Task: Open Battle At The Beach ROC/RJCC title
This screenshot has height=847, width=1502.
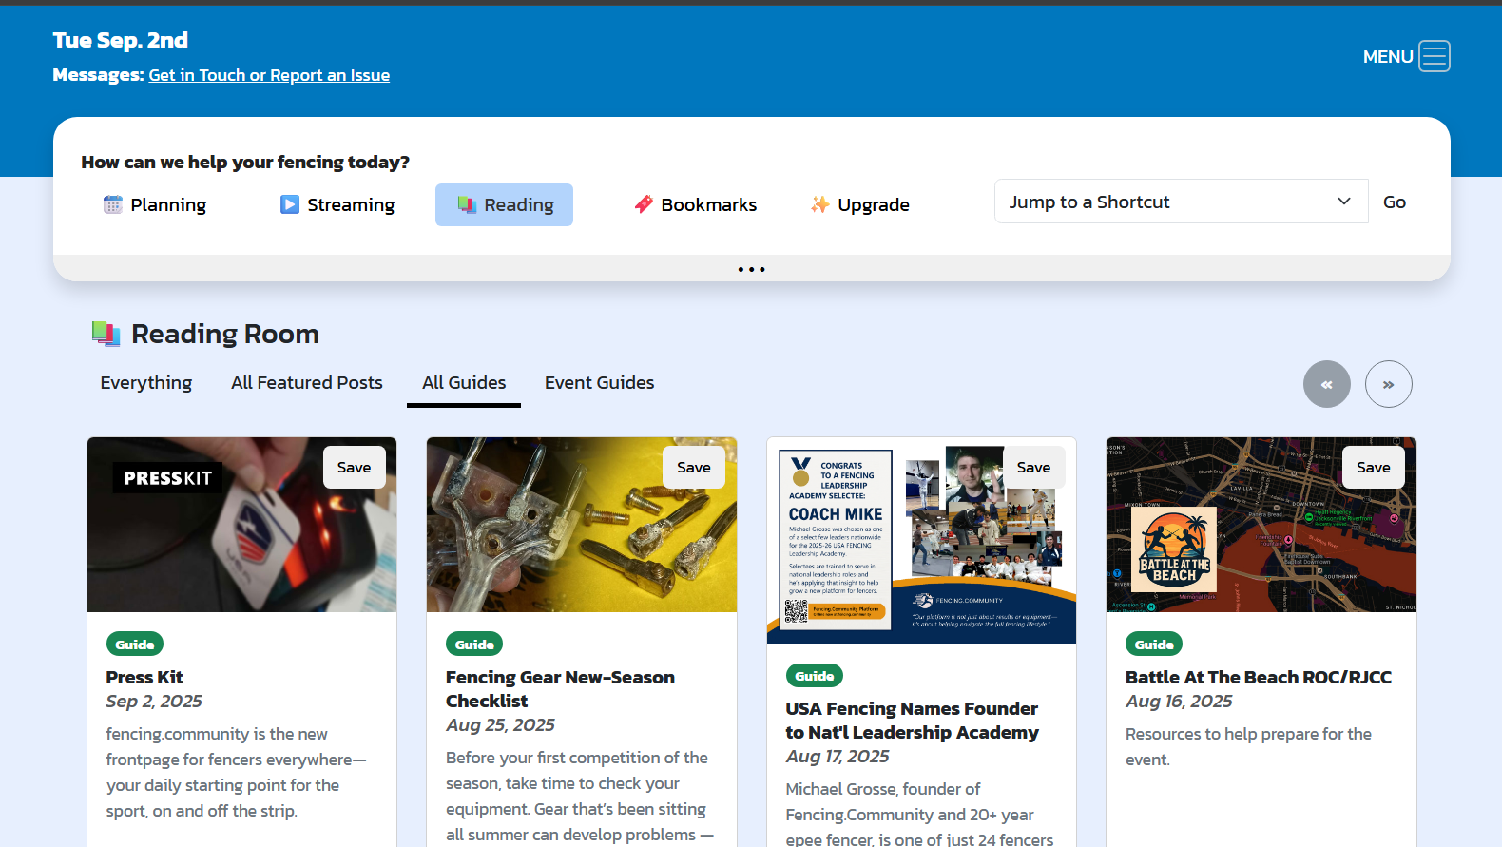Action: pos(1259,677)
